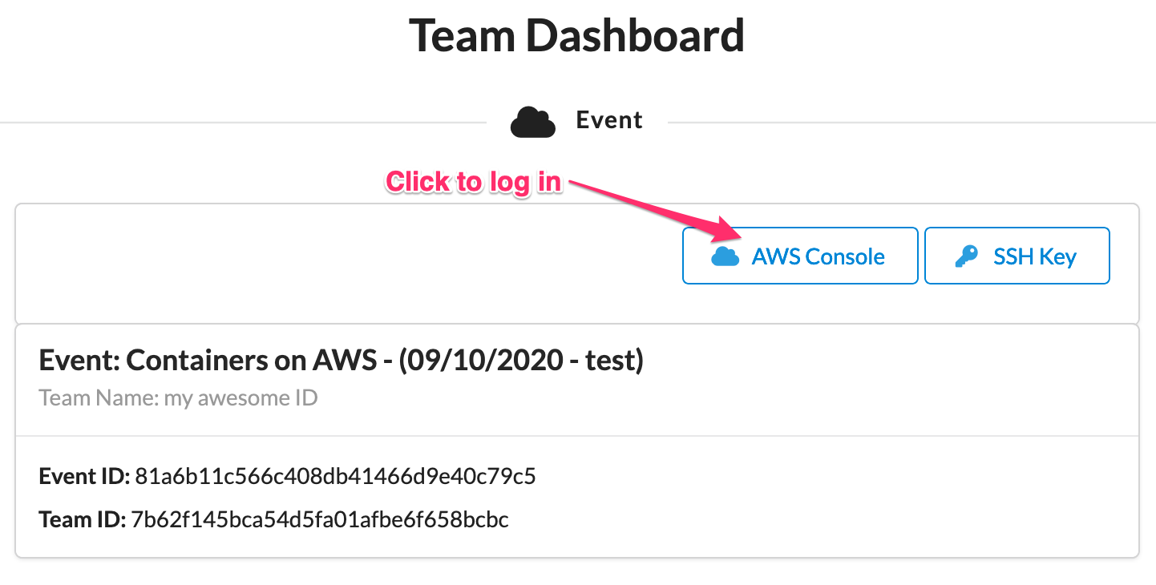Click the blue cloud icon in AWS Console
This screenshot has width=1156, height=585.
tap(726, 256)
